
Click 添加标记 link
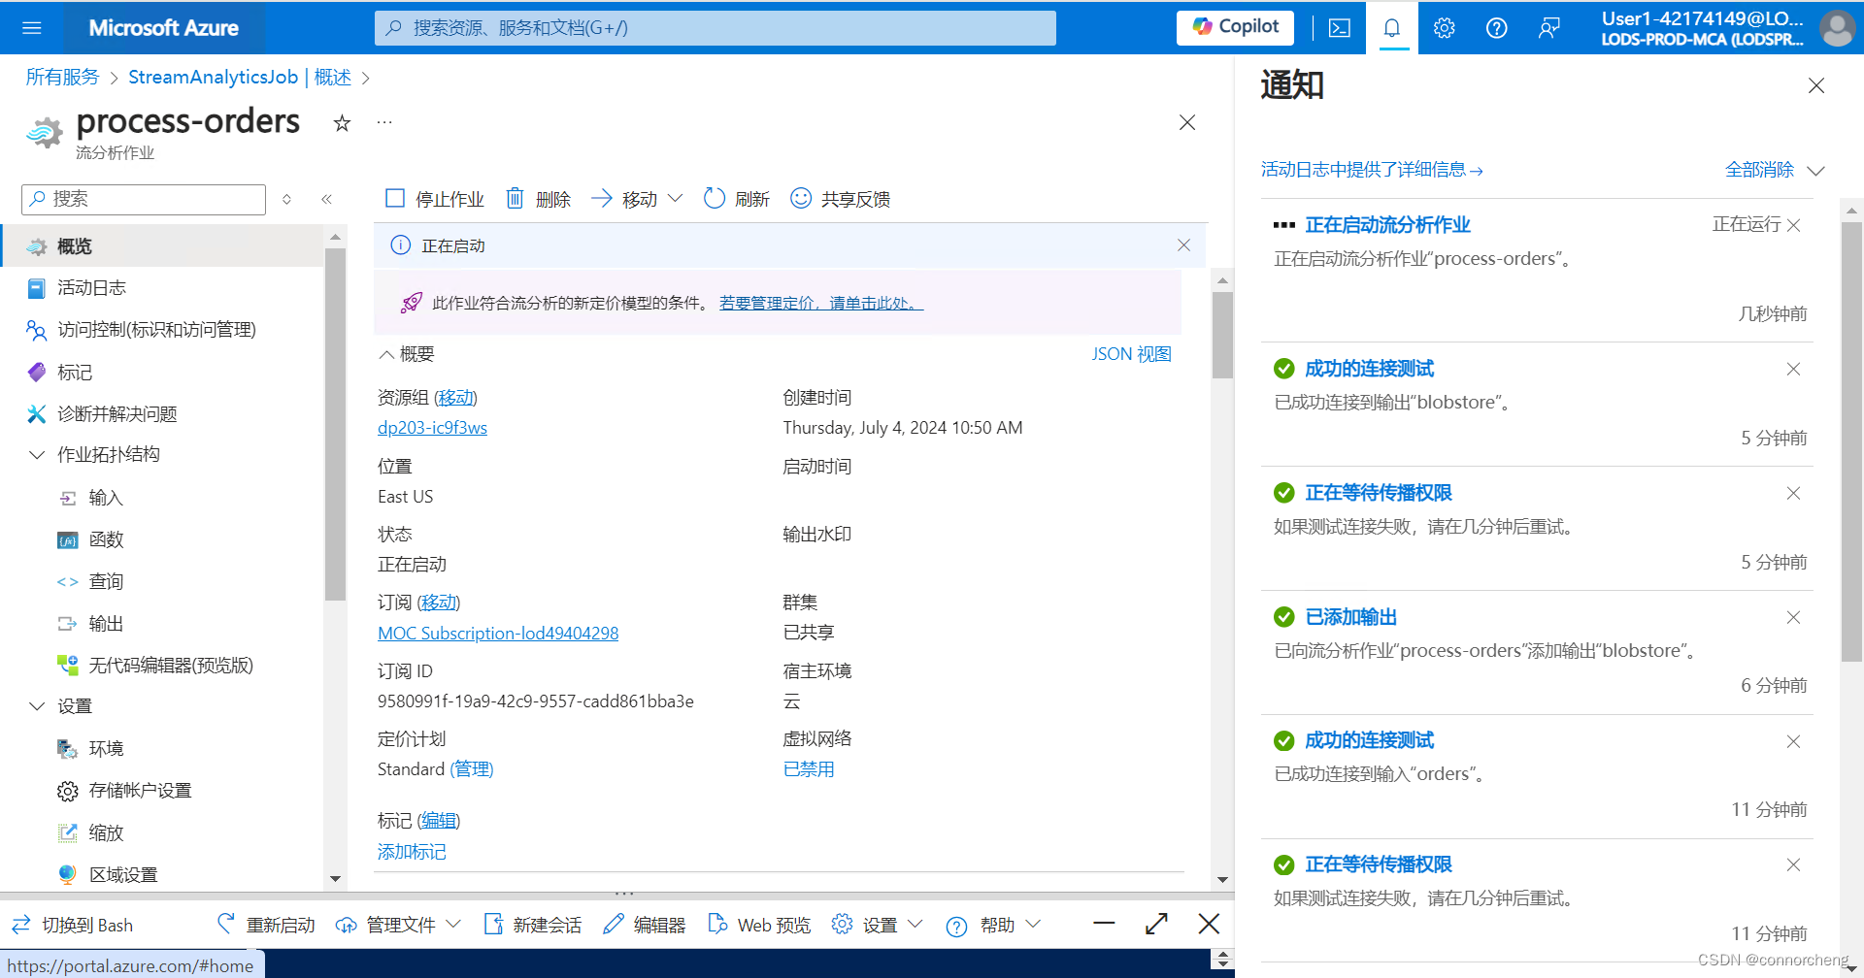click(412, 852)
